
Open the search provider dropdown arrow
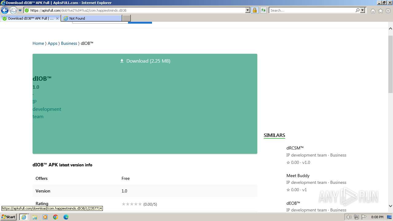click(x=363, y=10)
